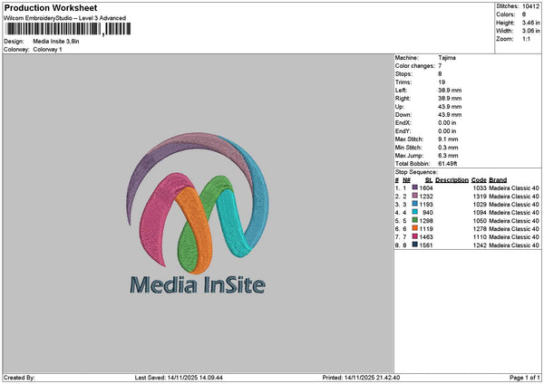This screenshot has height=384, width=544.
Task: Click the 'Code' column header
Action: [x=479, y=180]
